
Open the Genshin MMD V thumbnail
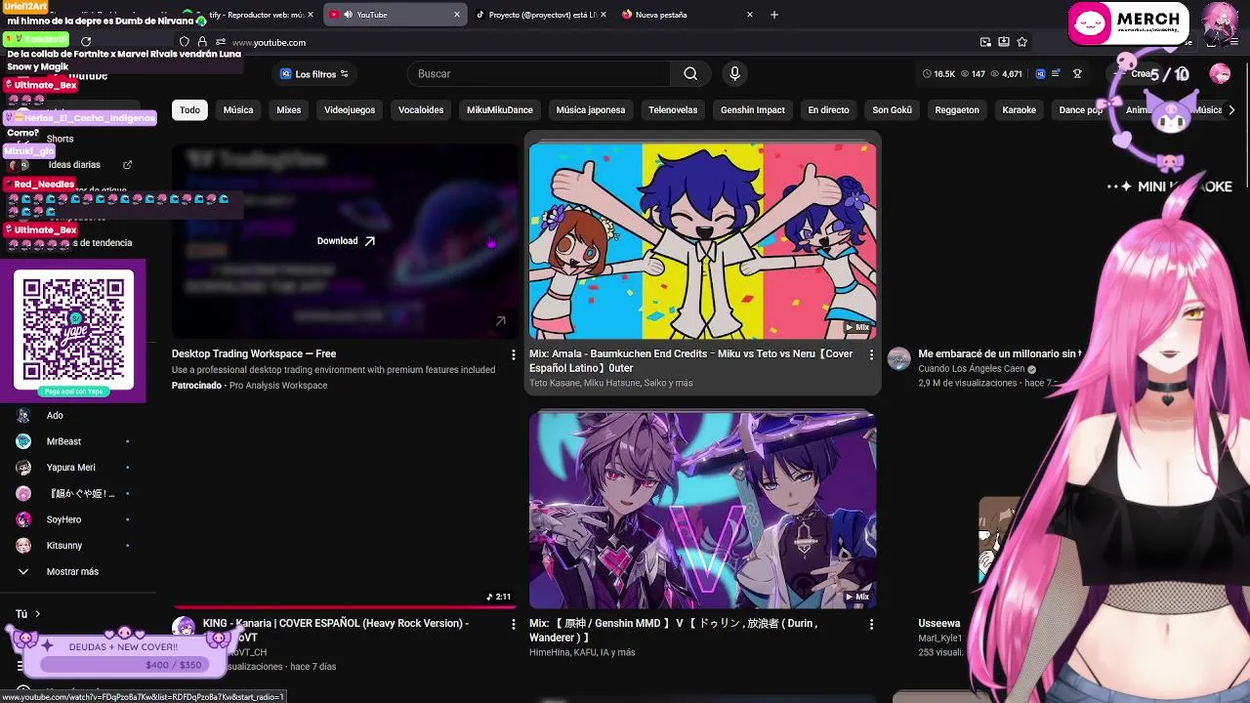pos(702,511)
